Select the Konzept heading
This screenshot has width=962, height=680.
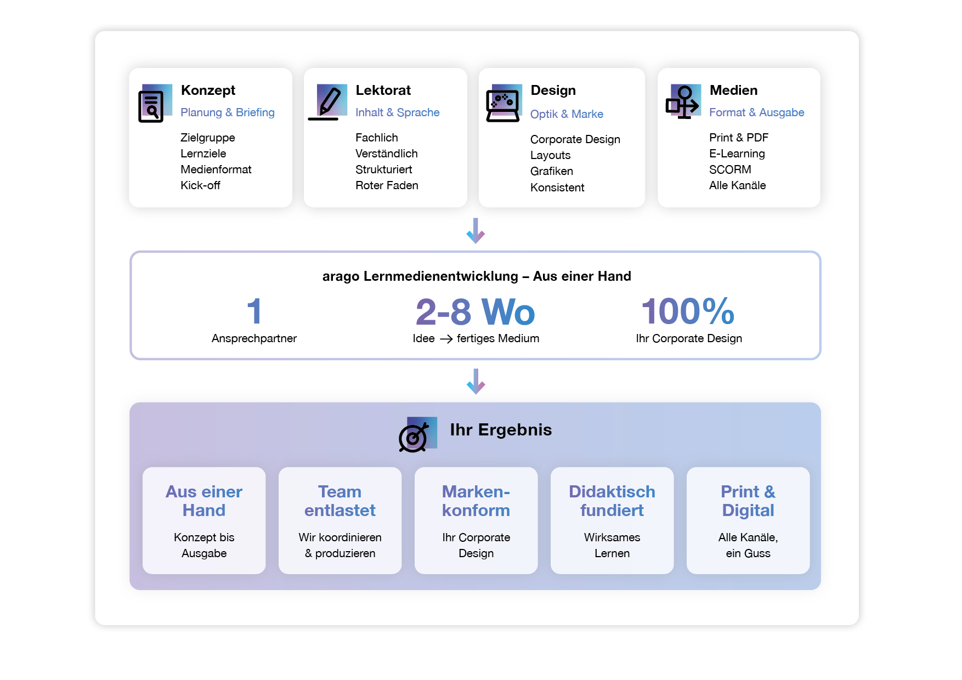tap(208, 90)
